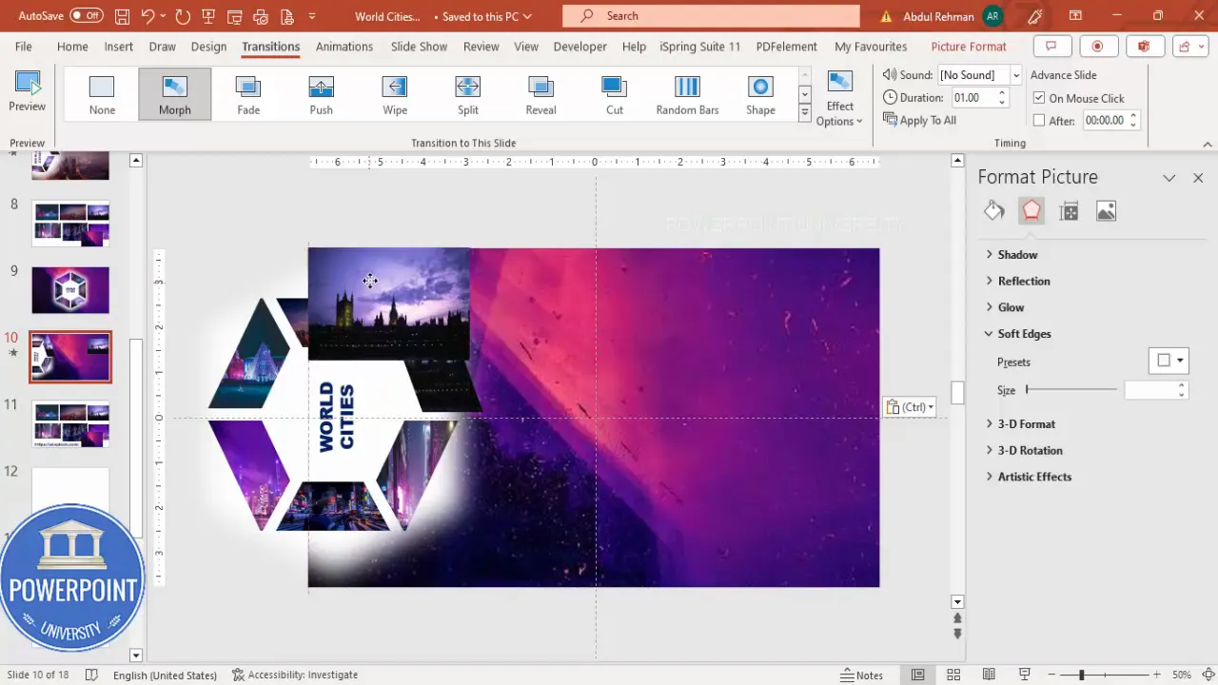The height and width of the screenshot is (685, 1218).
Task: Select the None transition
Action: point(102,94)
